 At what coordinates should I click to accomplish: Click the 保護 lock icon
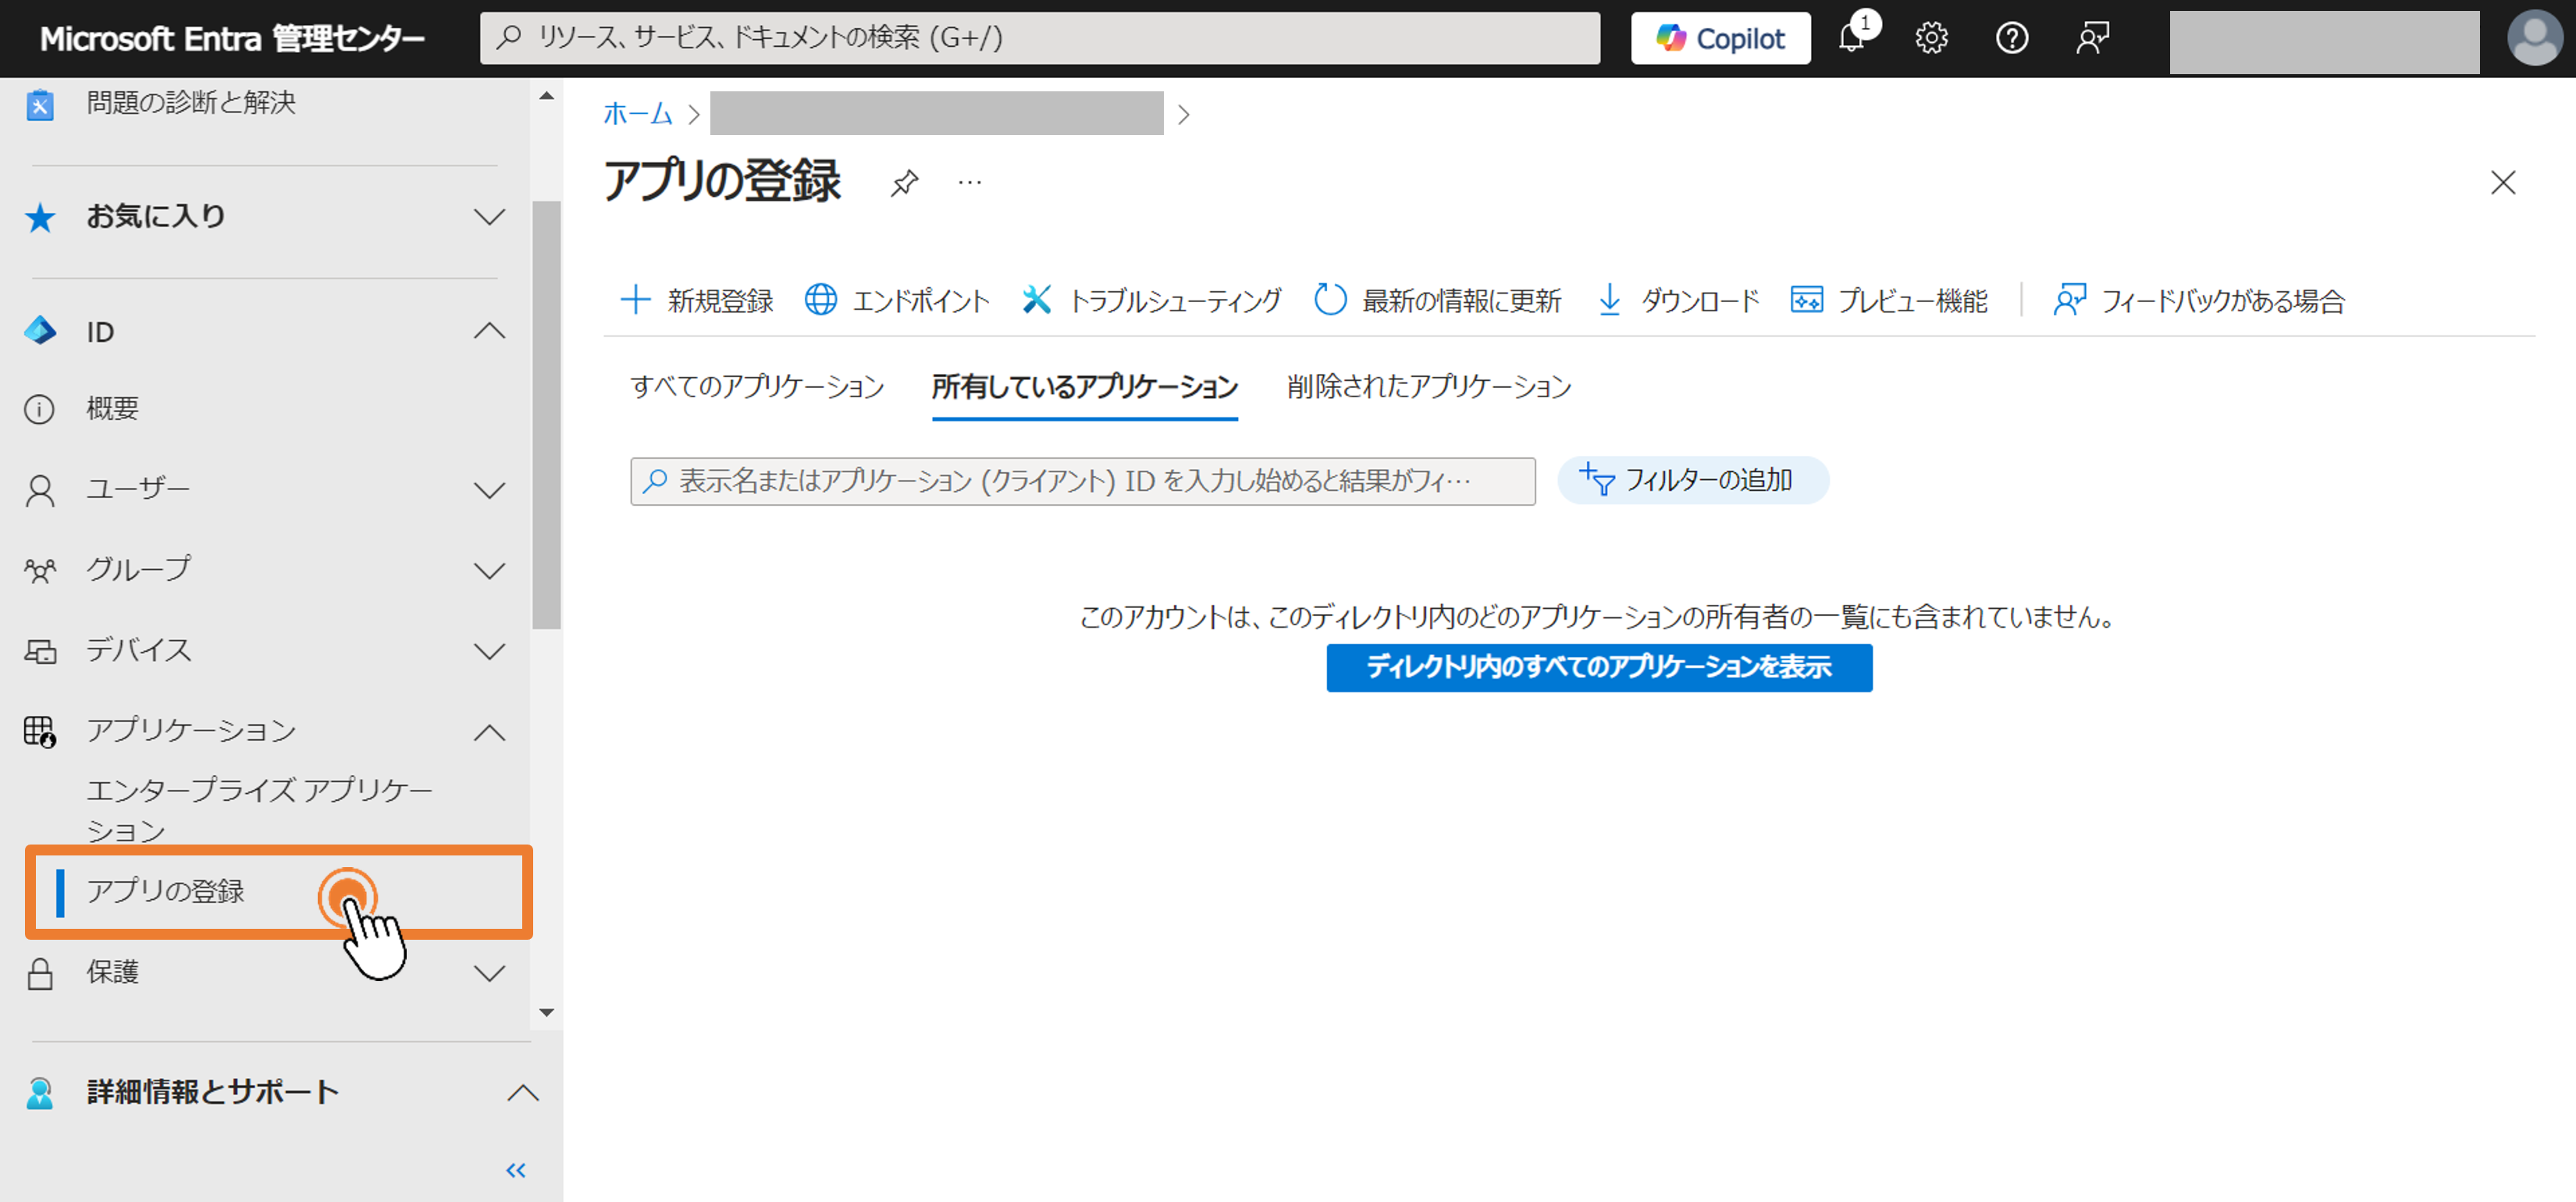click(40, 973)
